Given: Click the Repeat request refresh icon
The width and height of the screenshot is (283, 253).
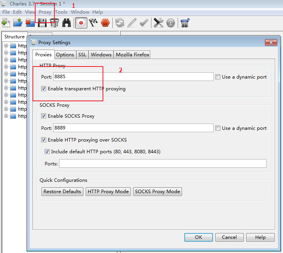Looking at the screenshot, I should click(x=120, y=23).
